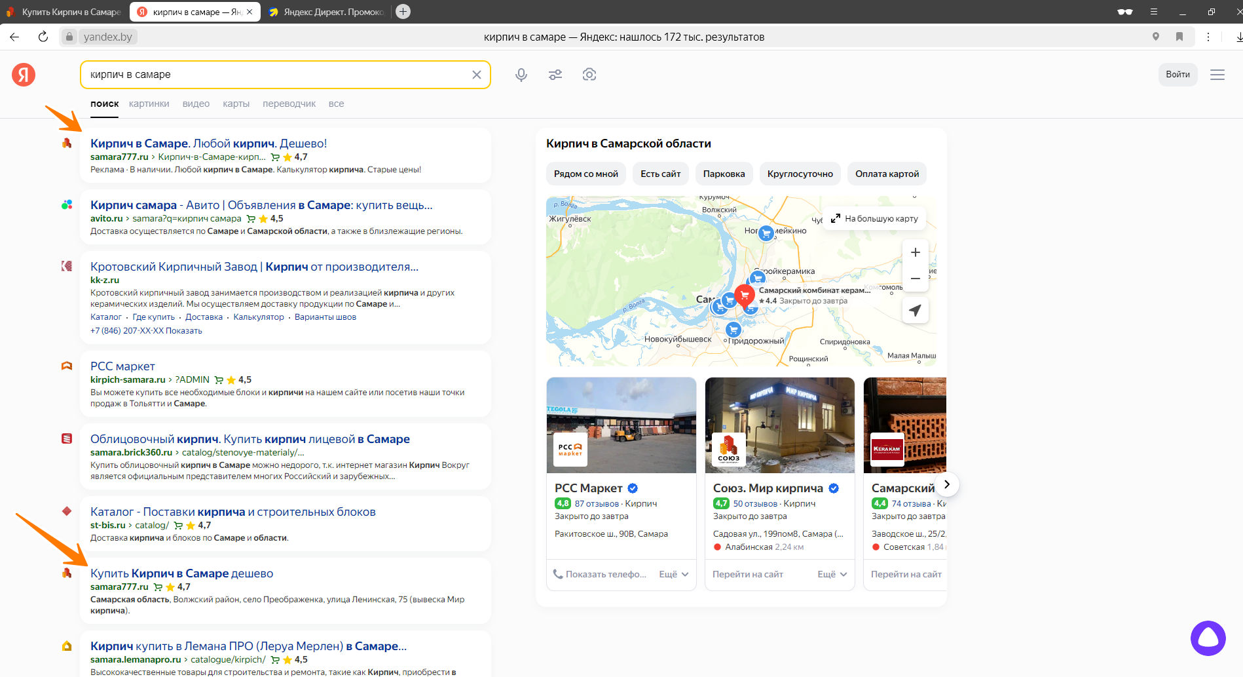The height and width of the screenshot is (677, 1243).
Task: Click the verified badge next to РСС Маркет
Action: [x=633, y=488]
